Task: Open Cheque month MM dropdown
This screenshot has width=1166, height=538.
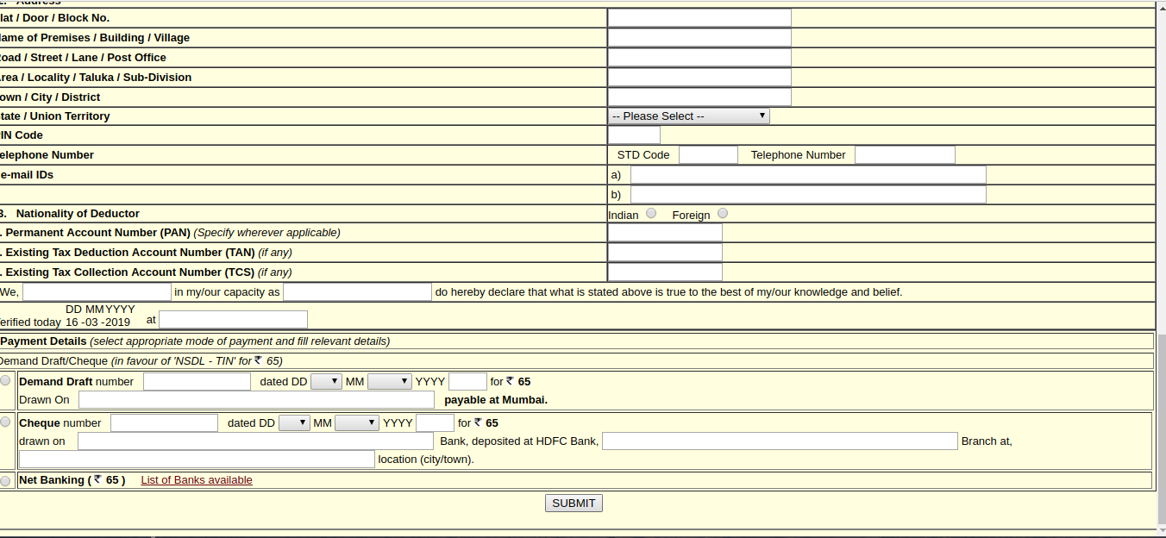Action: pos(356,422)
